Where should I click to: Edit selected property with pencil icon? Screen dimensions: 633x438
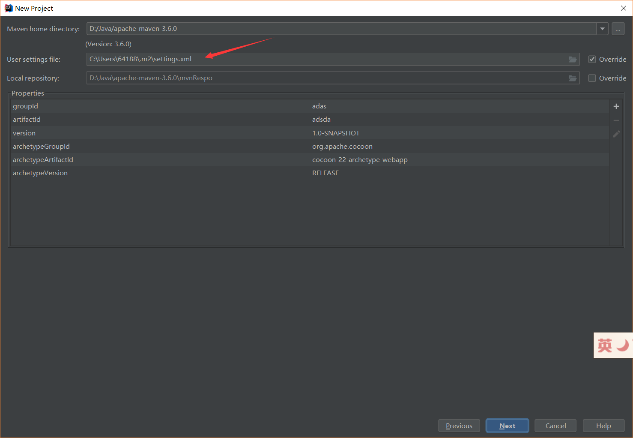tap(616, 134)
